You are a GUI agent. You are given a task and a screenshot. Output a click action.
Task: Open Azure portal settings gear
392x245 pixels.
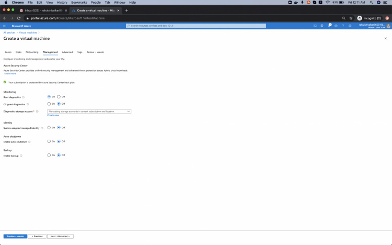[x=336, y=26]
